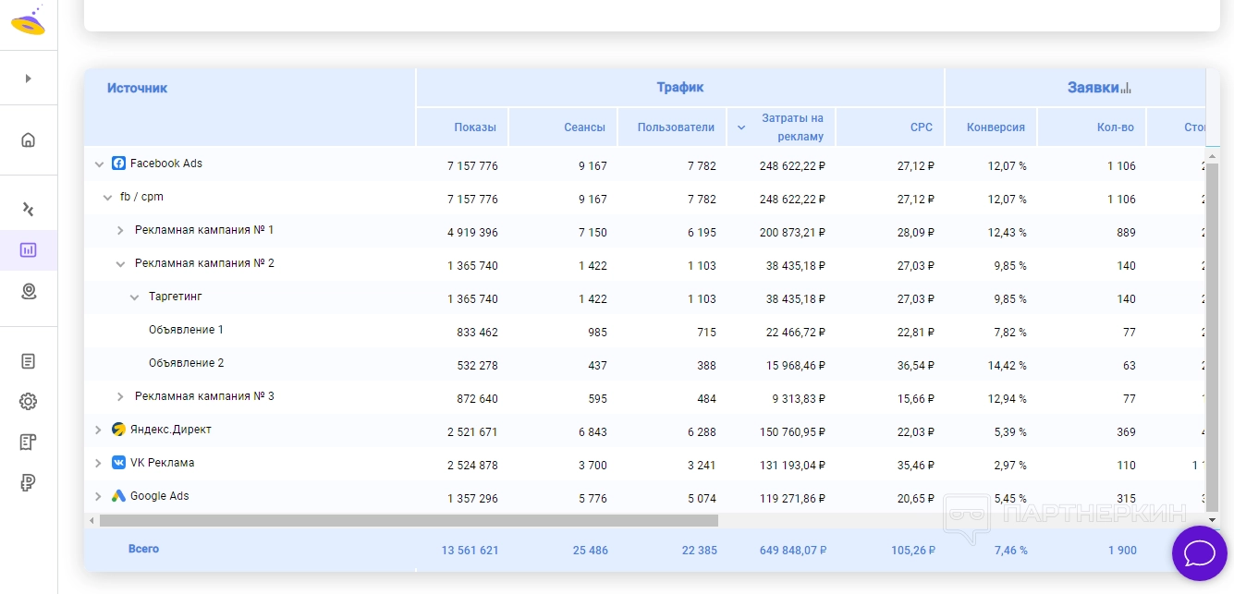Click the horizontal table scrollbar
This screenshot has width=1234, height=594.
[x=408, y=521]
